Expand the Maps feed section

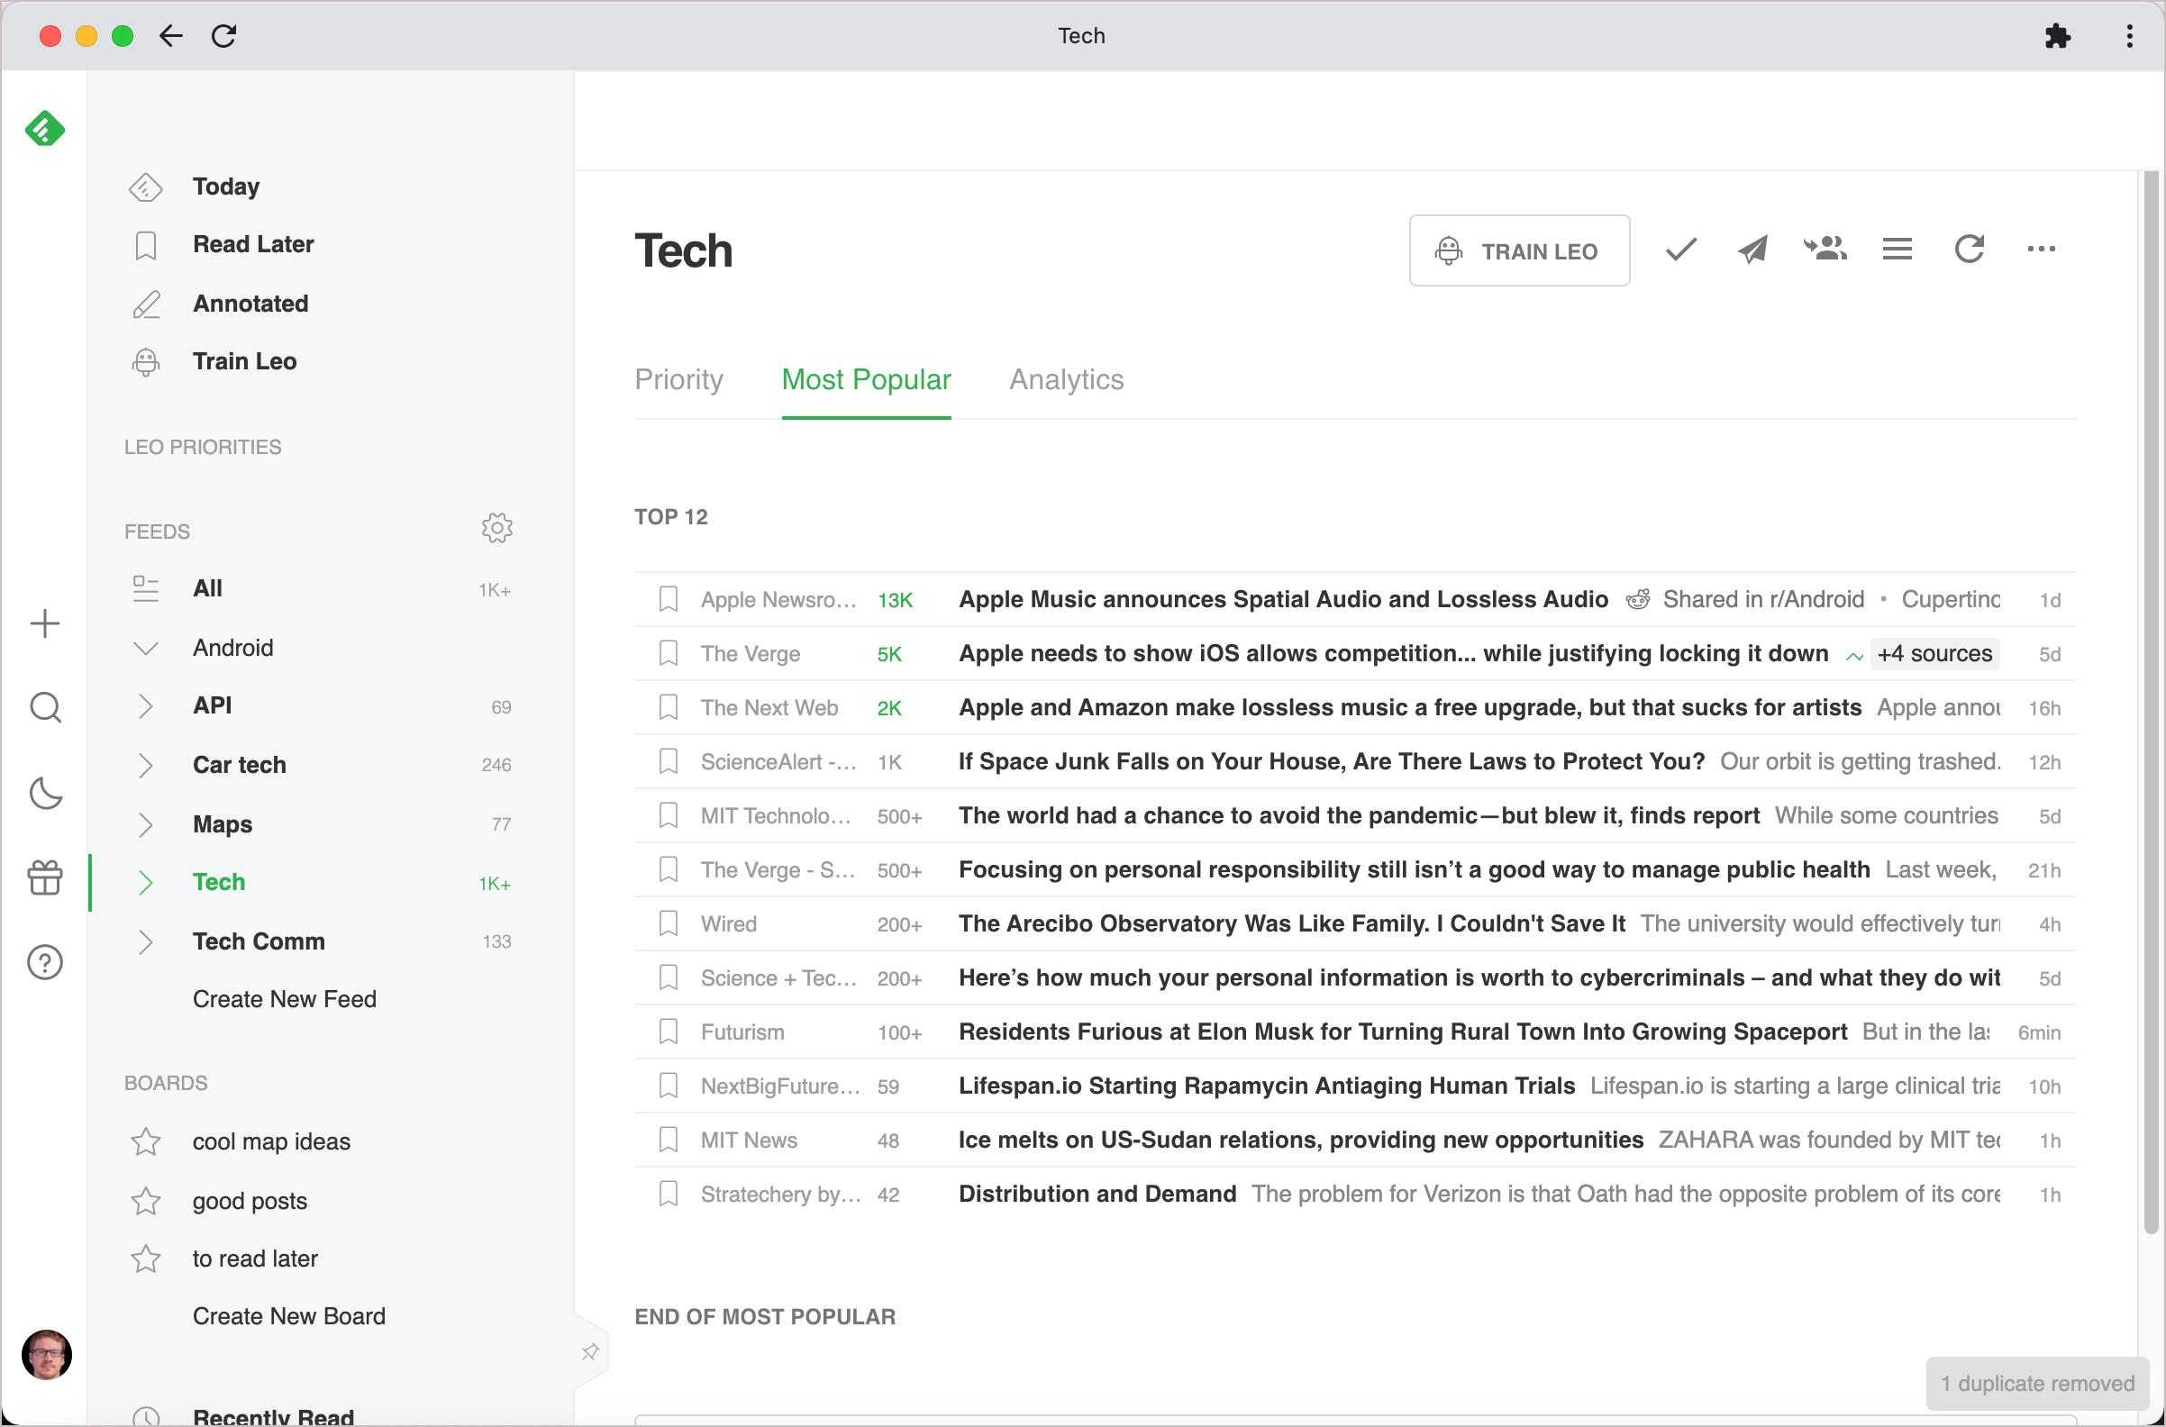(143, 823)
